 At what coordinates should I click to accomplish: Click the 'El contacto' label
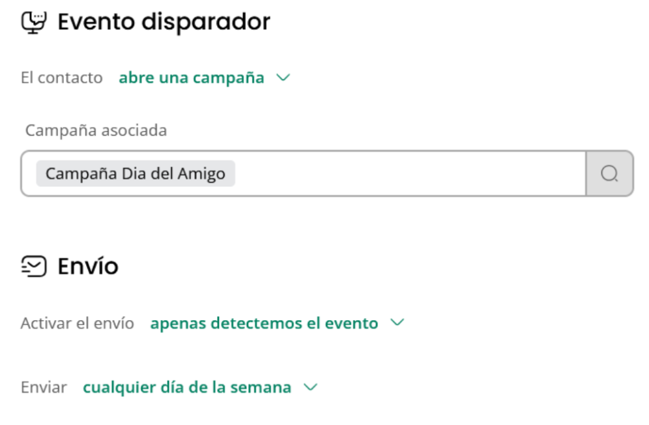click(62, 78)
